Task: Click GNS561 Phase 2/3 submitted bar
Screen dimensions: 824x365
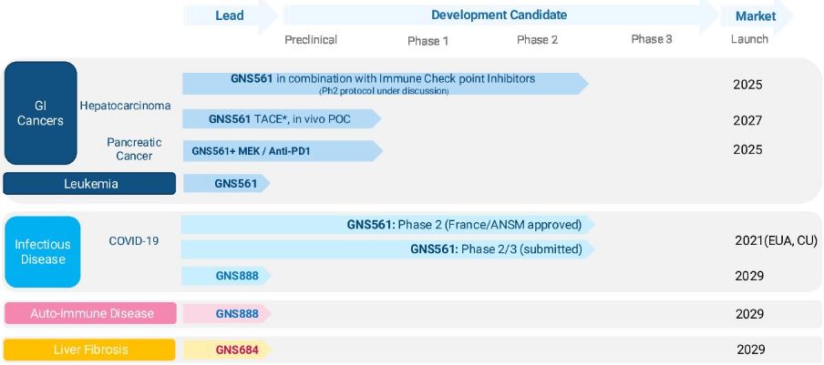Action: coord(387,249)
